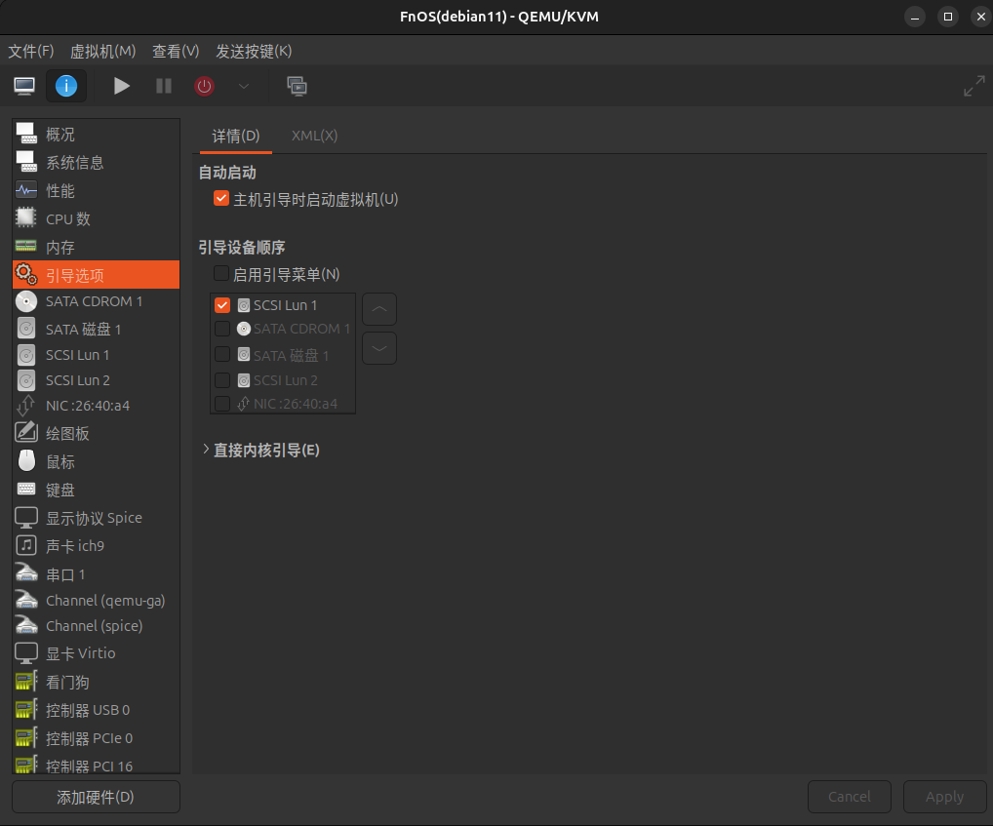993x826 pixels.
Task: Expand the 直接内核引导 section
Action: pyautogui.click(x=206, y=450)
